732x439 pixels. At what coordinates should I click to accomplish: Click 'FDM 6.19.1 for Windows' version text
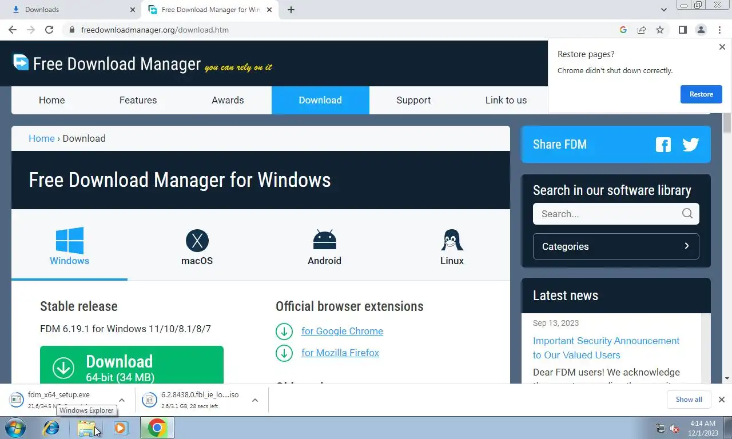125,329
